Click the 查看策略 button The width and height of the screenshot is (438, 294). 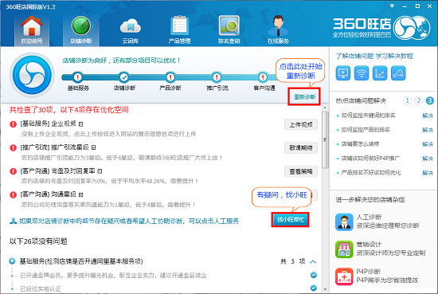[x=301, y=171]
